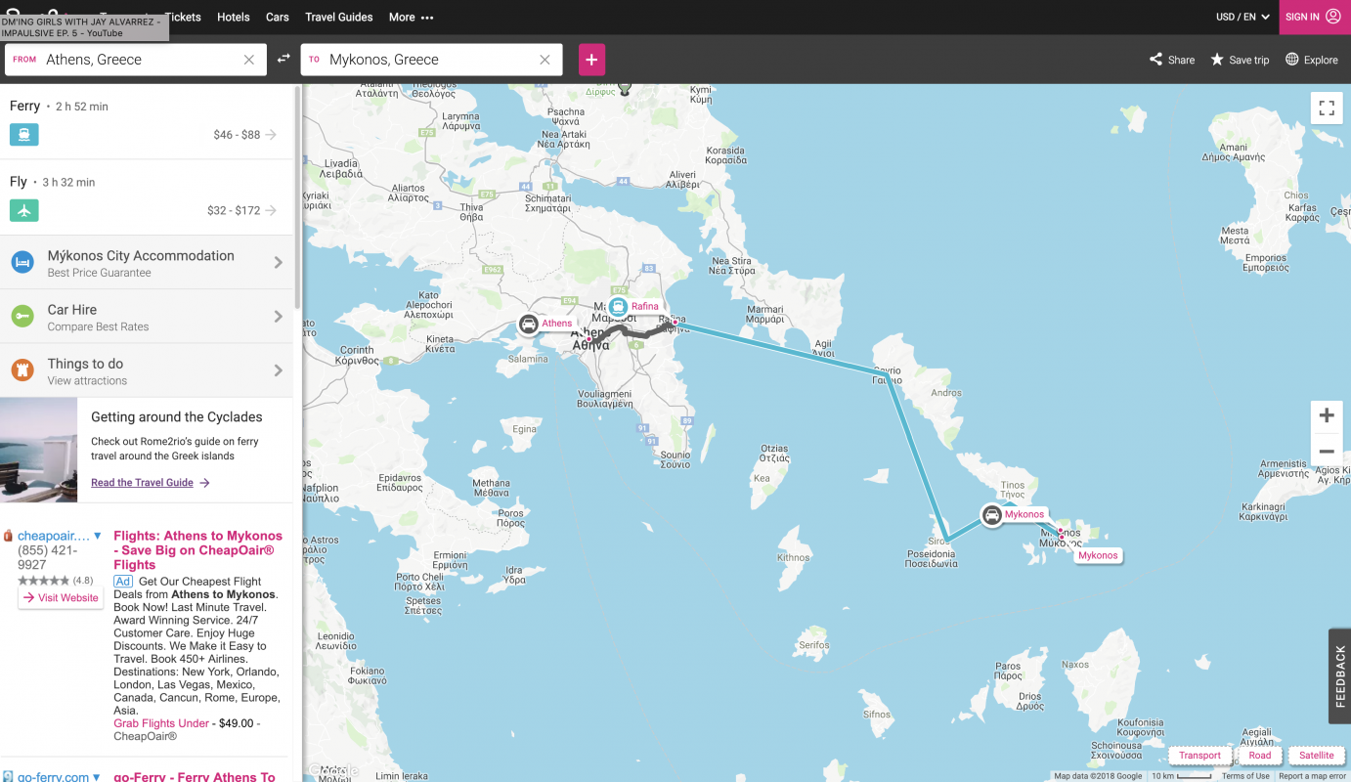Open Hotels in top navigation
The image size is (1351, 782).
click(234, 17)
